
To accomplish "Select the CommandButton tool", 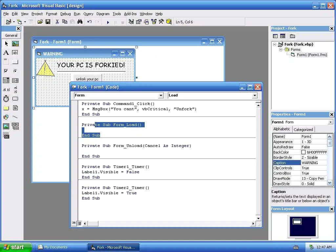I will [15, 62].
